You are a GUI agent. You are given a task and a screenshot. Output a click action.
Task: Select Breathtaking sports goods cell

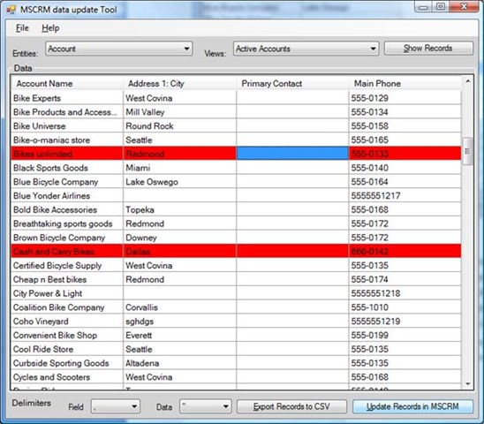67,223
